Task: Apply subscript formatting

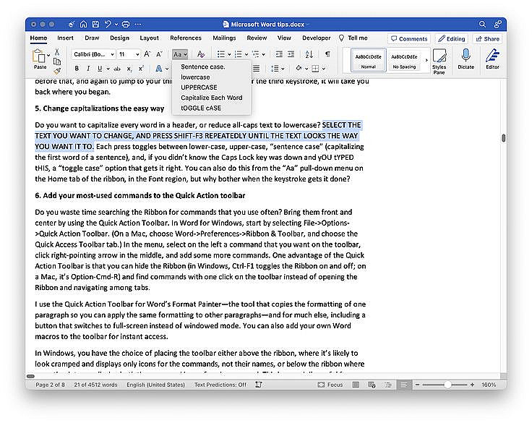Action: coord(129,69)
